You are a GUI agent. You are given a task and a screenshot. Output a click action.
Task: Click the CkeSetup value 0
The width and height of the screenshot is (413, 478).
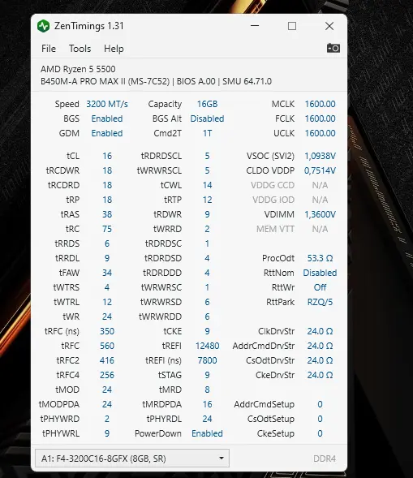click(x=320, y=433)
